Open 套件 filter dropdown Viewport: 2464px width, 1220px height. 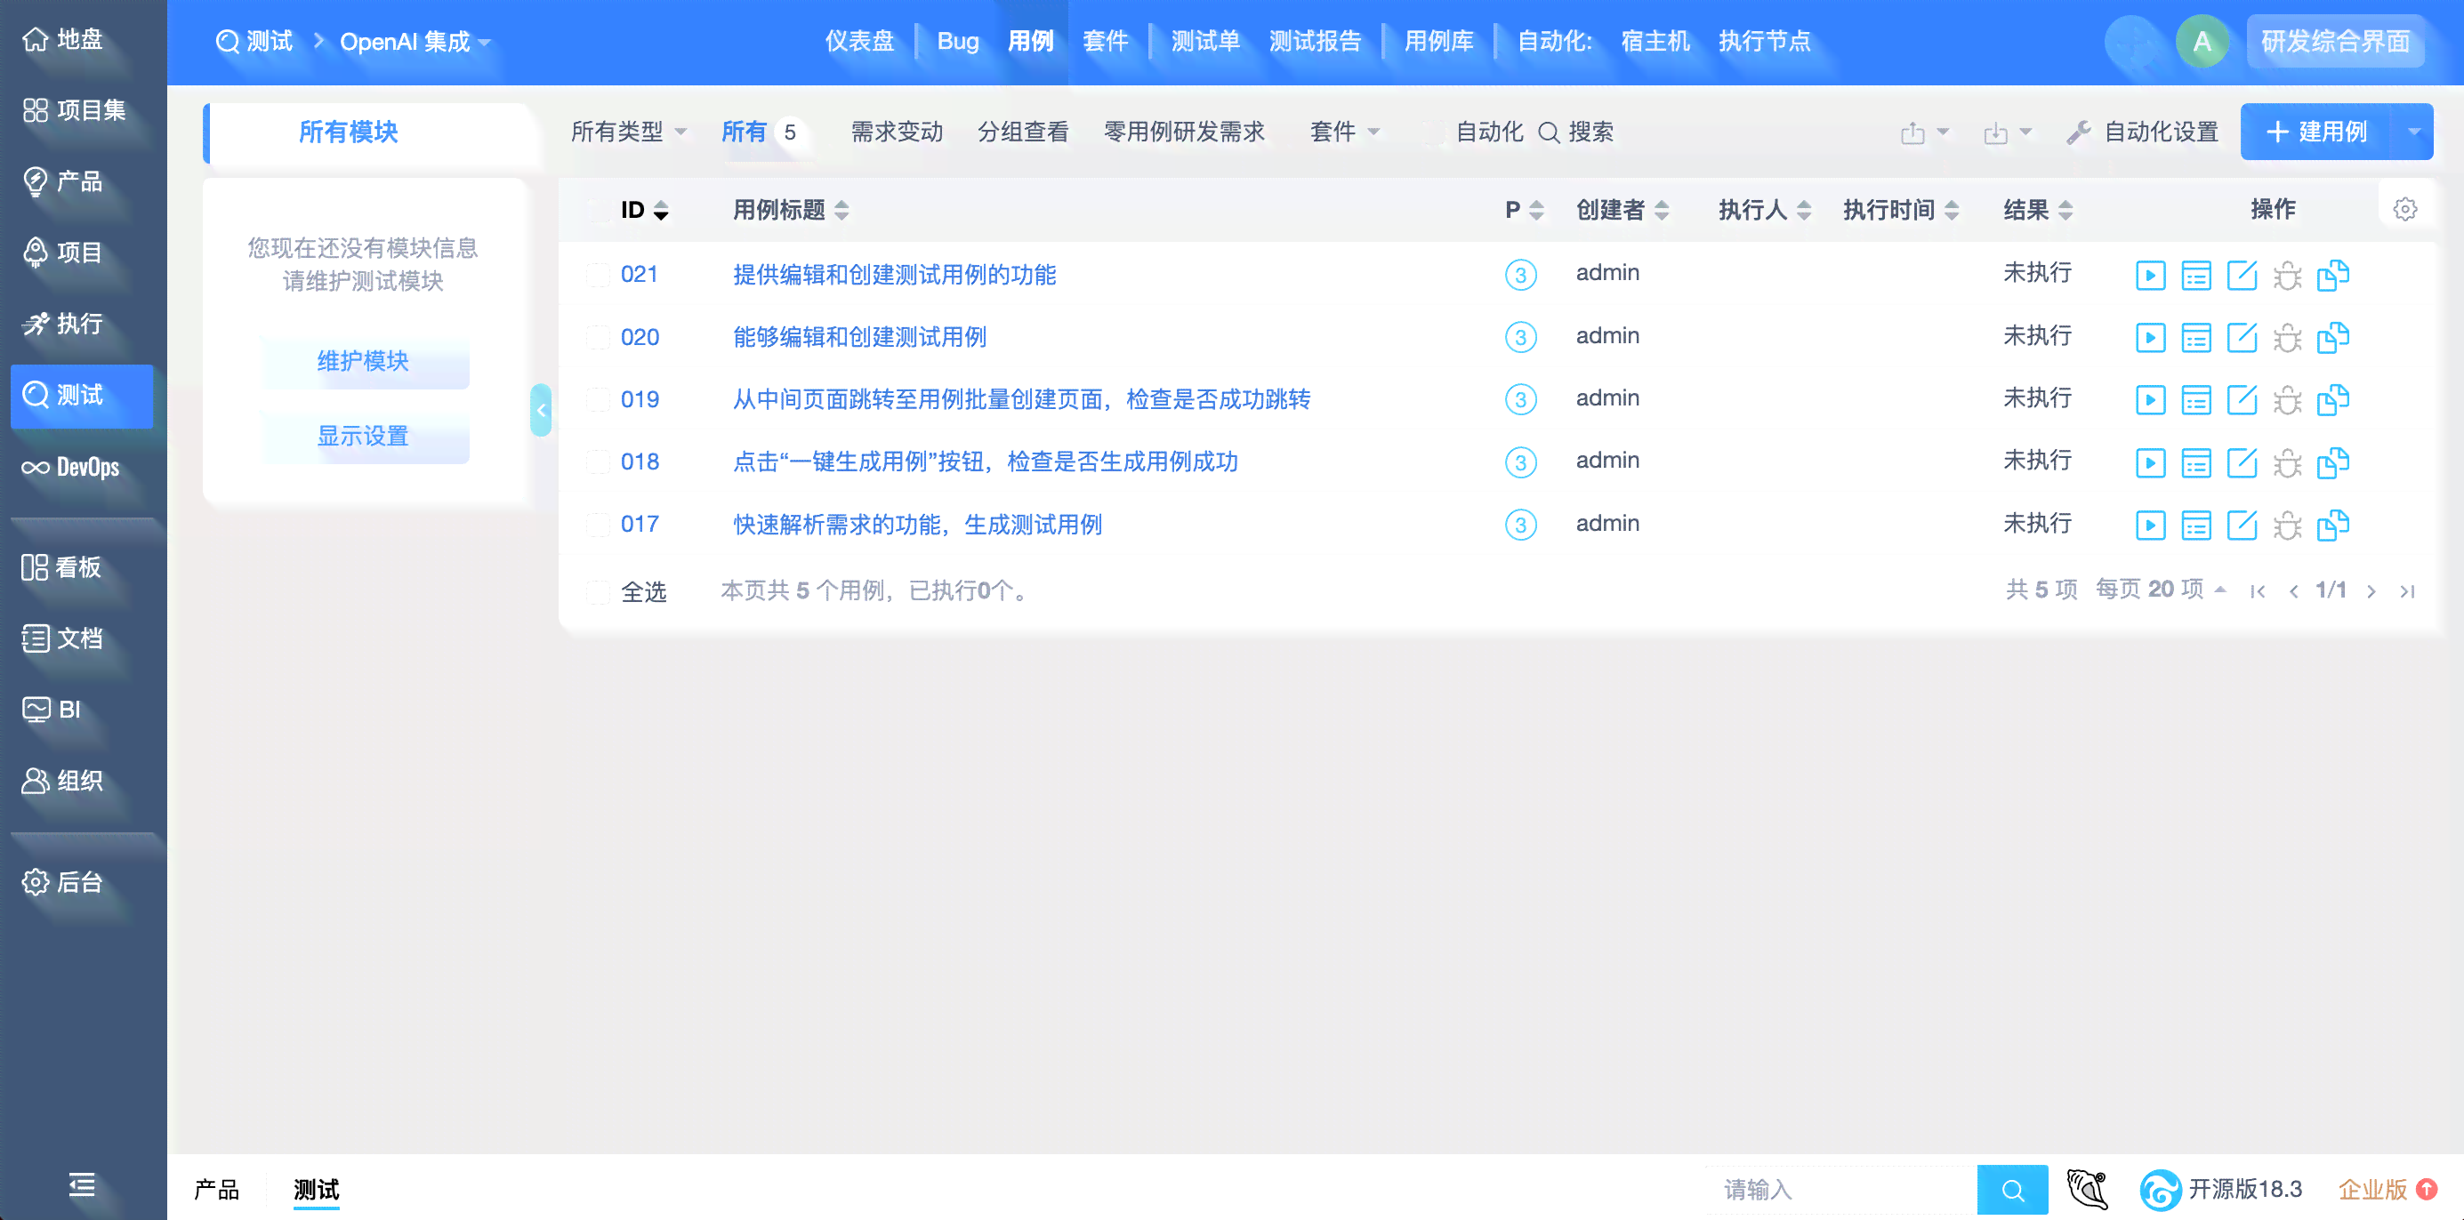1344,132
